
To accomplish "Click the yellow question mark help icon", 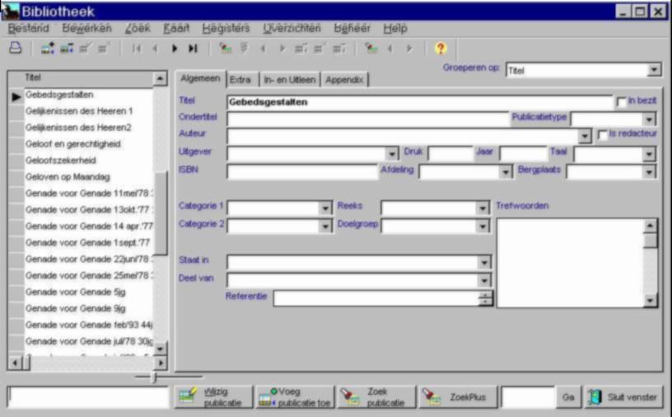I will tap(440, 49).
